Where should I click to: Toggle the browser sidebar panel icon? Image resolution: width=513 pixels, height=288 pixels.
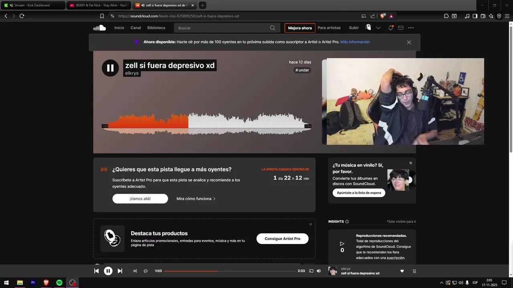475,16
